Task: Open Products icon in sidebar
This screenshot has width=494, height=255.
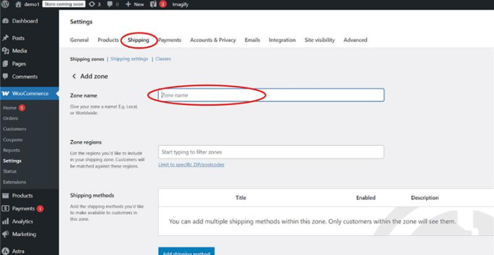Action: pyautogui.click(x=5, y=196)
